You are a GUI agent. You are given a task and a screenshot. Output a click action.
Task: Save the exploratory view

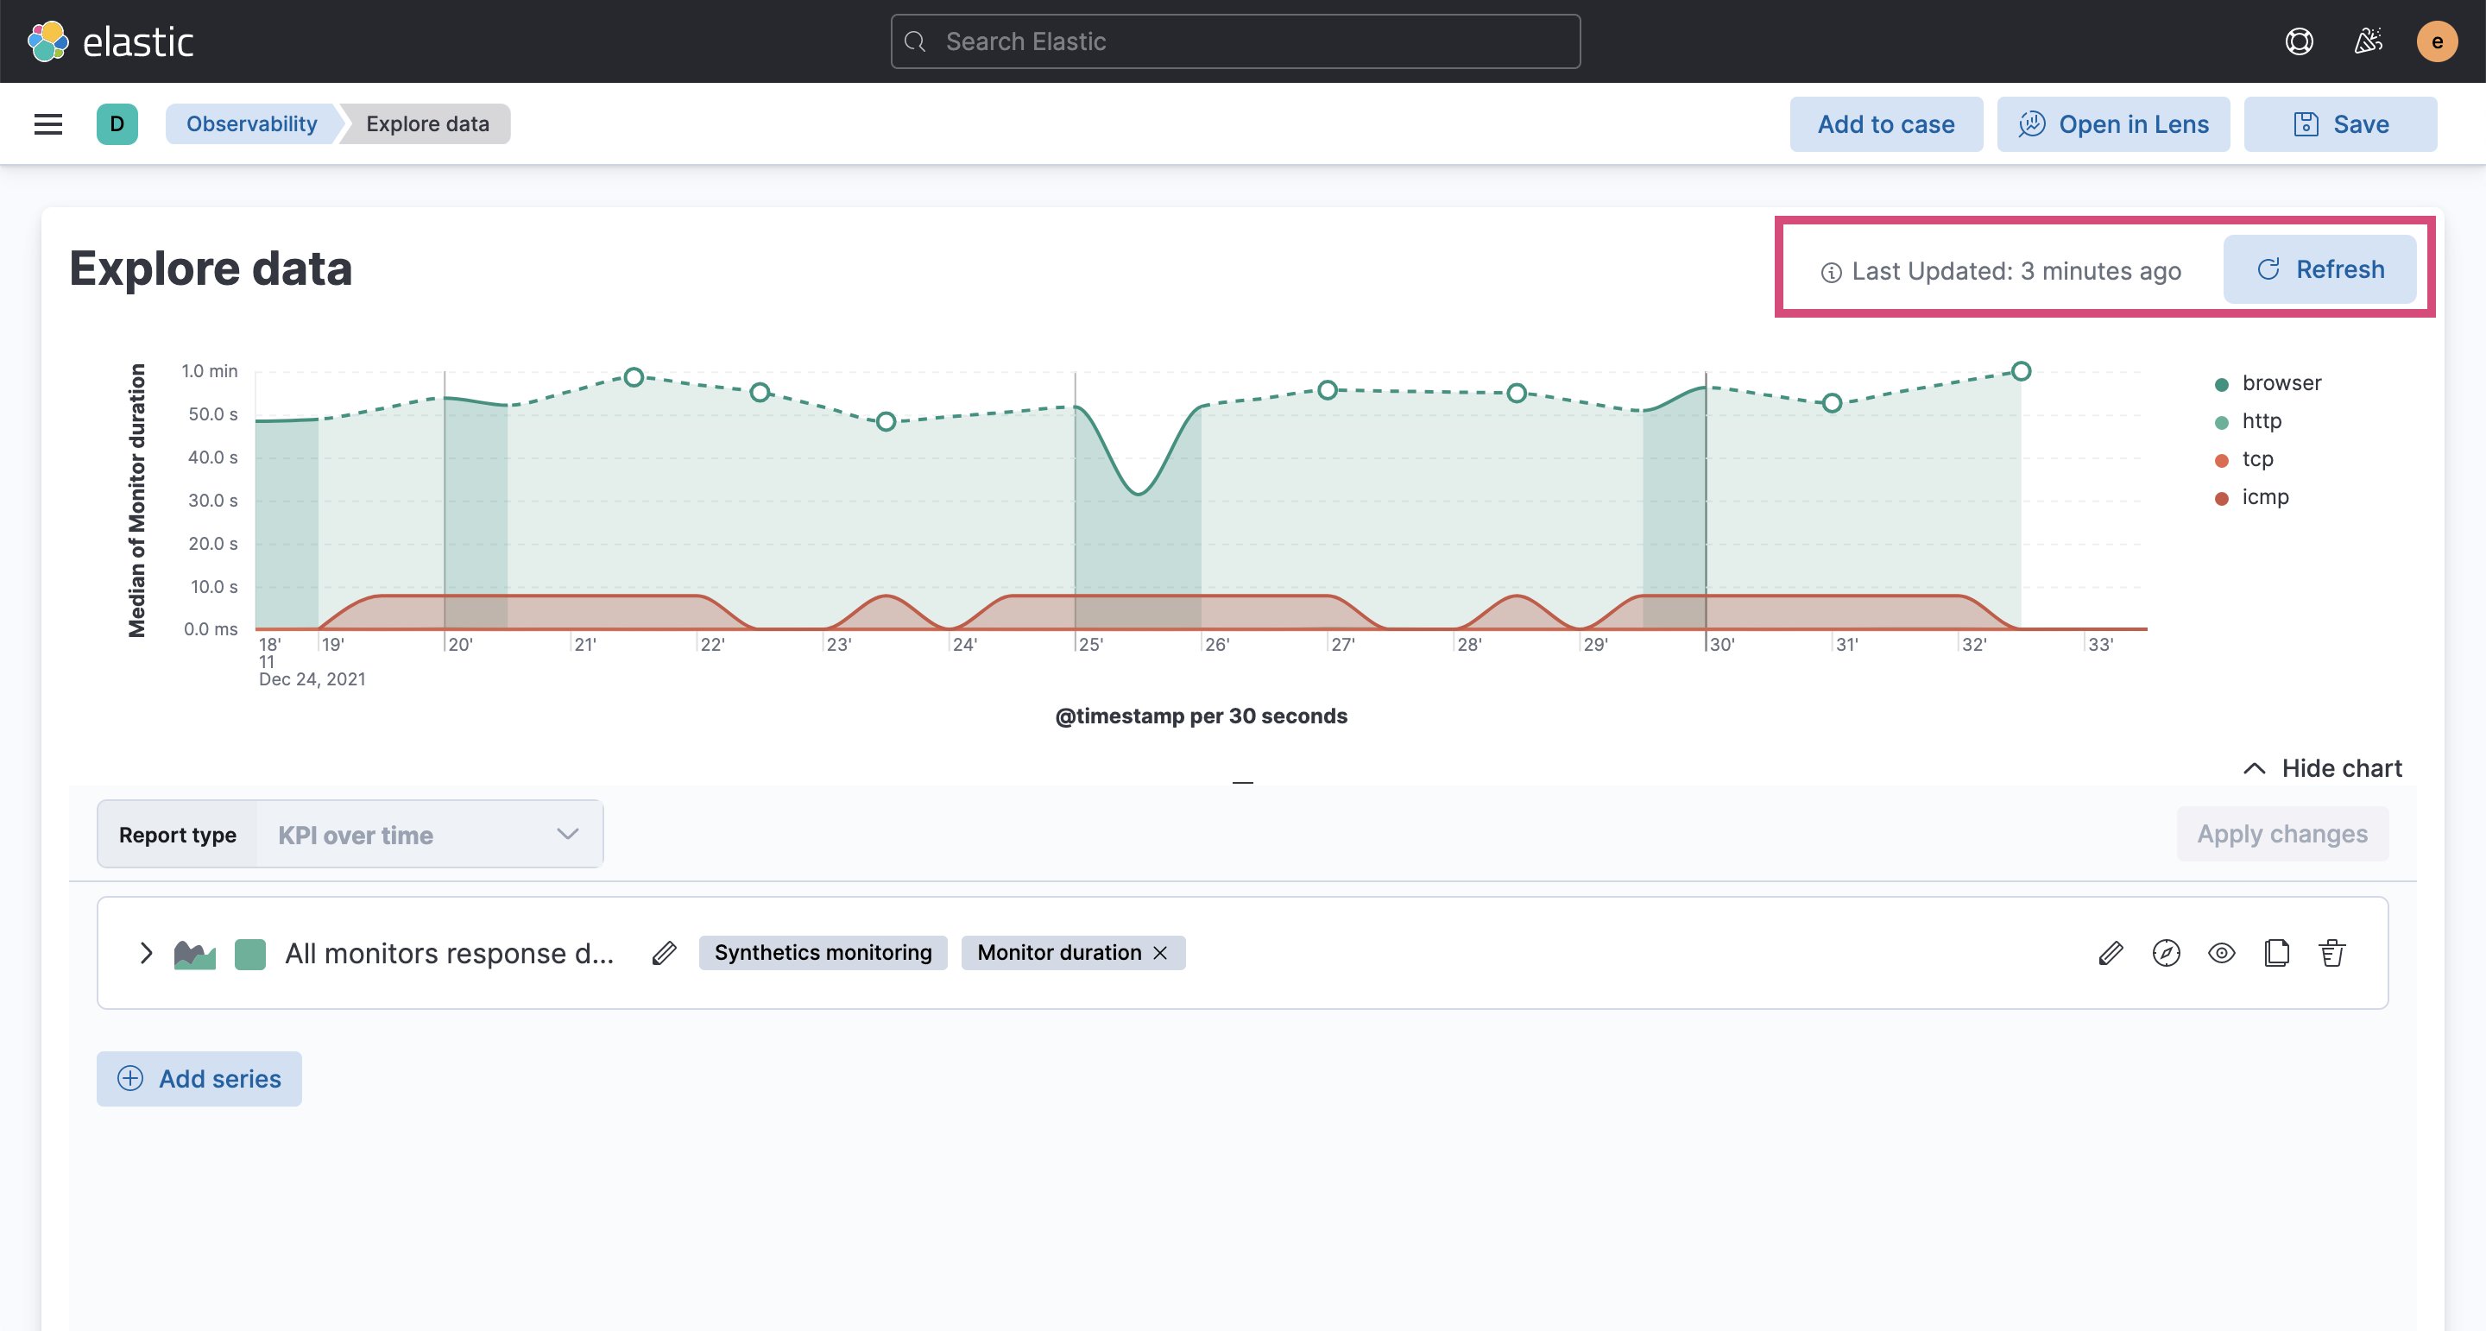click(x=2340, y=124)
